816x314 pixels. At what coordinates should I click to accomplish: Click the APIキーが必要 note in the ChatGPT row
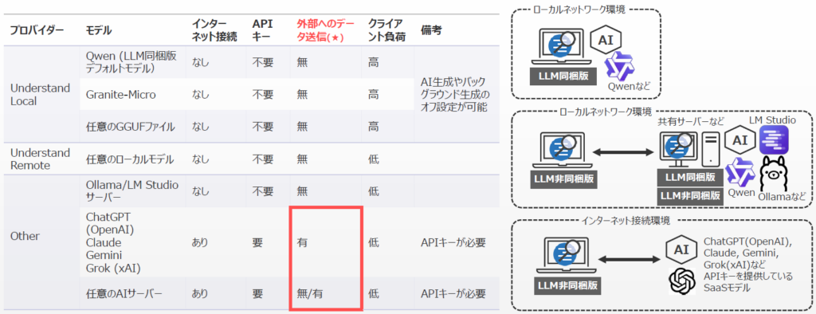(453, 242)
